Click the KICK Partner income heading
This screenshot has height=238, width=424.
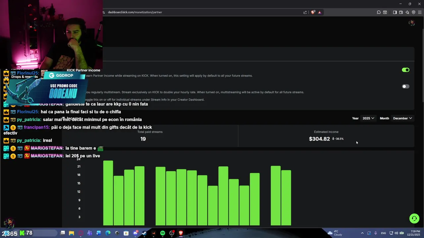coord(83,70)
